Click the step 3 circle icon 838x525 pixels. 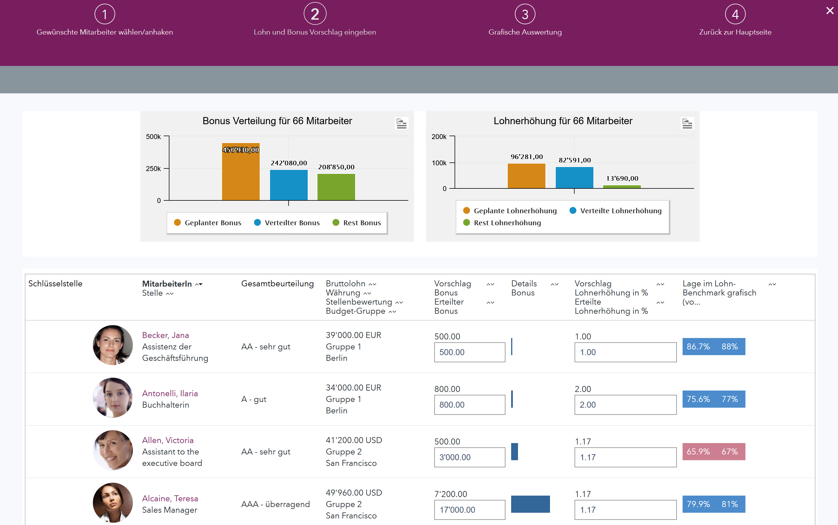pos(525,14)
